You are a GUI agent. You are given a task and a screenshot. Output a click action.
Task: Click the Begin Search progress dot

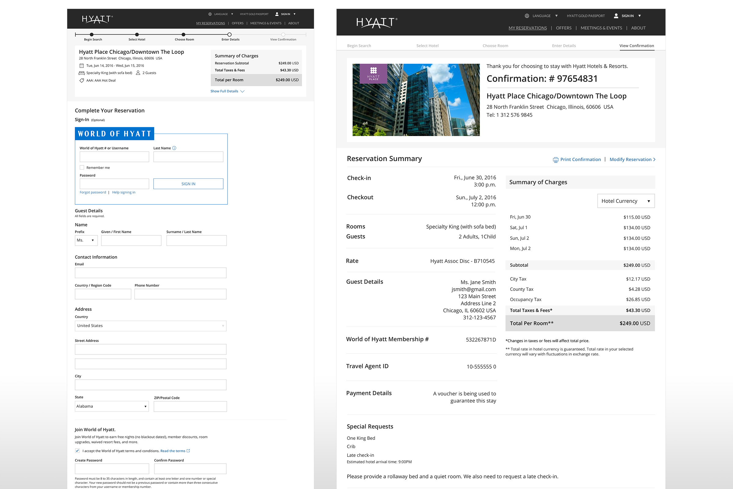(x=92, y=35)
